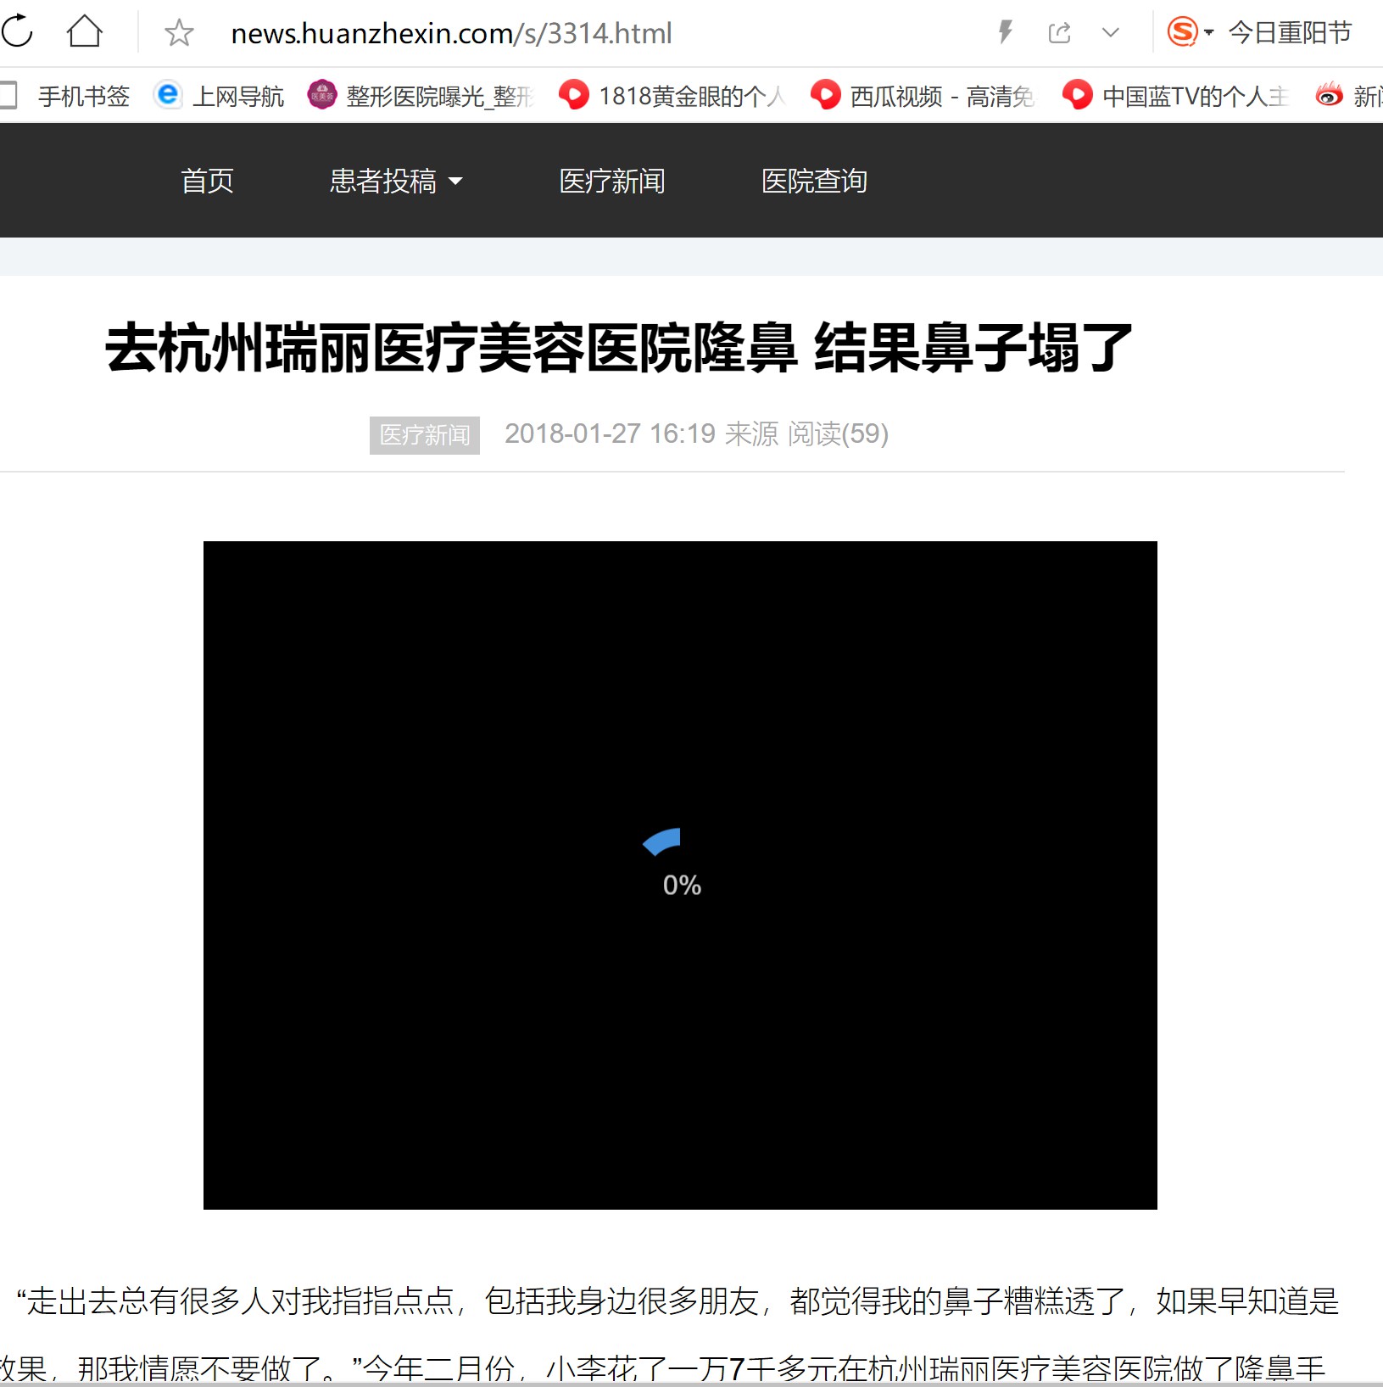Image resolution: width=1383 pixels, height=1387 pixels.
Task: Open the 上网导航 bookmark
Action: click(x=219, y=96)
